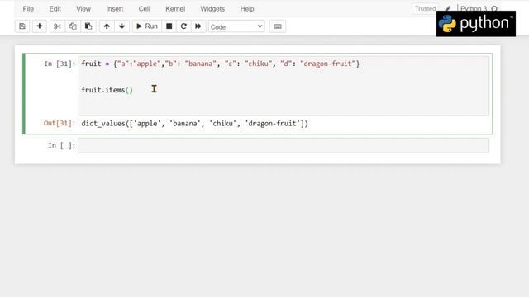529x297 pixels.
Task: Cut the selected cell with the scissors icon
Action: (x=57, y=26)
